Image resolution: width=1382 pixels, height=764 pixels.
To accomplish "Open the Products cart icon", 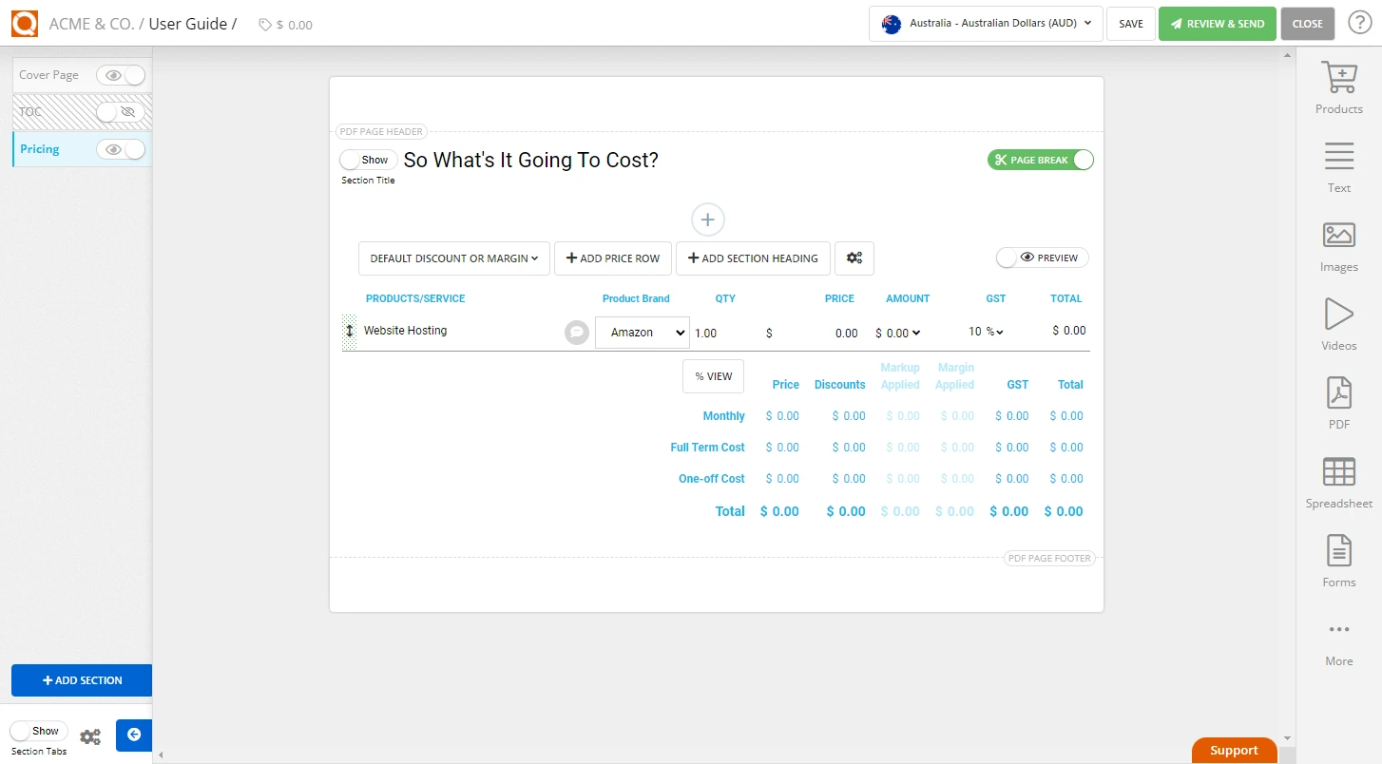I will click(x=1338, y=78).
